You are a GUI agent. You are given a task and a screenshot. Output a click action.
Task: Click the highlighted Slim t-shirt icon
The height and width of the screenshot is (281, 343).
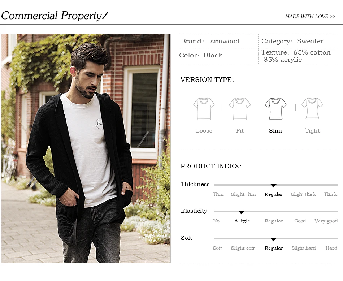click(x=275, y=108)
